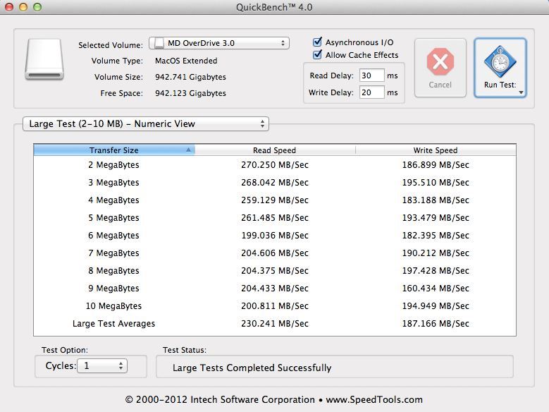This screenshot has height=412, width=549.
Task: Toggle the Asynchronous I/O checkbox
Action: coord(317,42)
